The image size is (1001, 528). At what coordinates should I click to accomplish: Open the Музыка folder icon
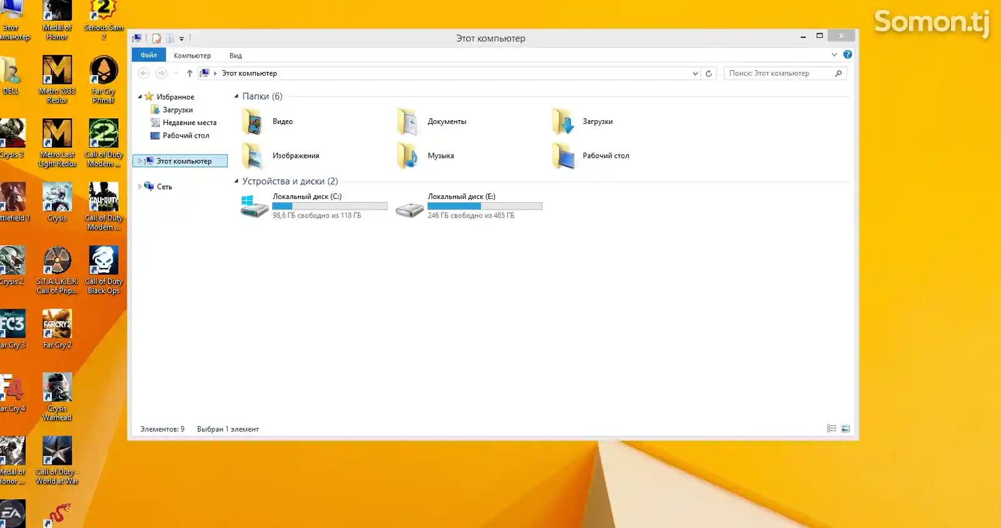(x=408, y=156)
